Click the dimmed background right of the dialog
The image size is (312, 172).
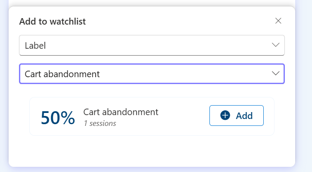pyautogui.click(x=304, y=86)
